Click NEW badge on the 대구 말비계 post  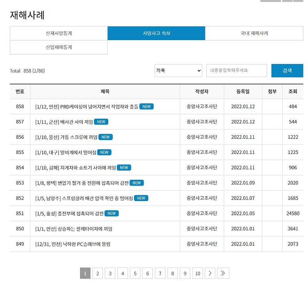(x=104, y=152)
